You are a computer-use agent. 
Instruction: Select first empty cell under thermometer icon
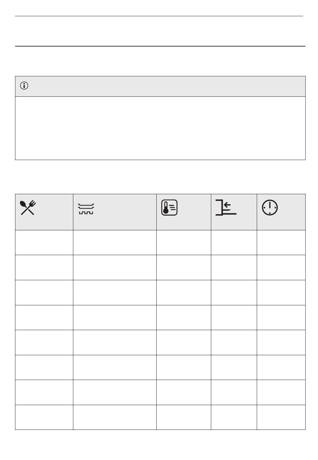point(183,242)
